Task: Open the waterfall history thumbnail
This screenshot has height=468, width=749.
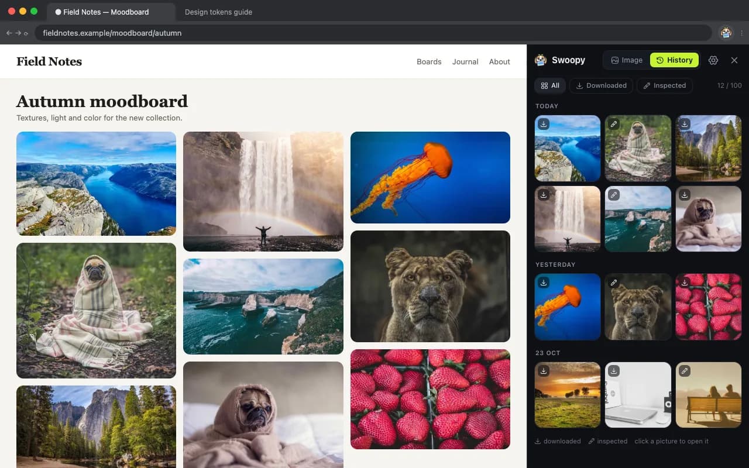Action: [x=568, y=219]
